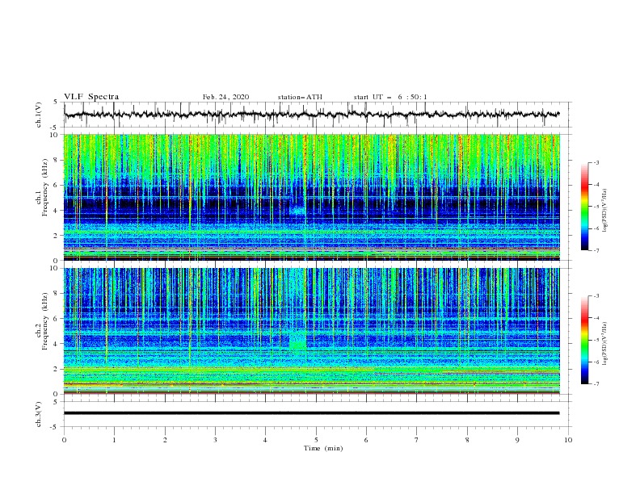Click the "-7" tick on ch.1 colorbar
This screenshot has width=640, height=494.
click(x=596, y=250)
